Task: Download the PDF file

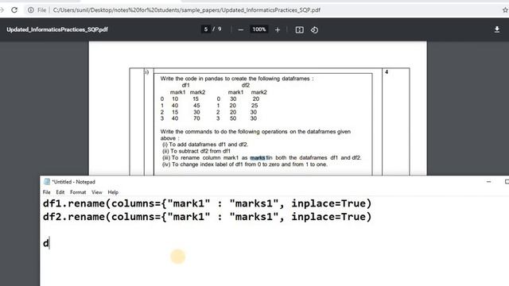Action: pyautogui.click(x=496, y=29)
